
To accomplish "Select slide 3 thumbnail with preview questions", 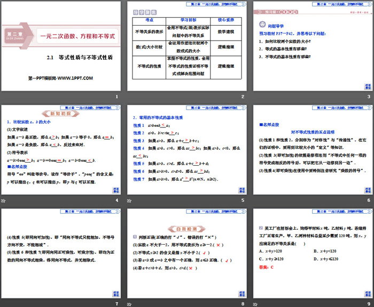I will coord(313,46).
